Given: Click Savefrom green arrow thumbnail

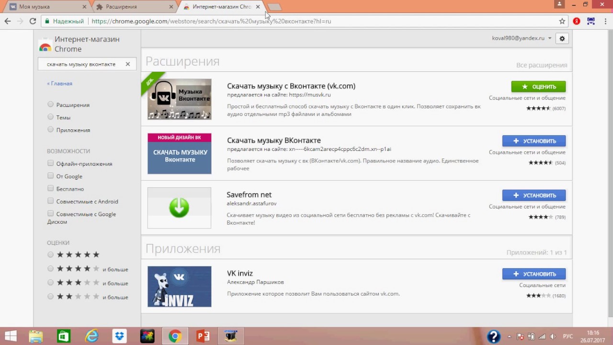Looking at the screenshot, I should (179, 207).
